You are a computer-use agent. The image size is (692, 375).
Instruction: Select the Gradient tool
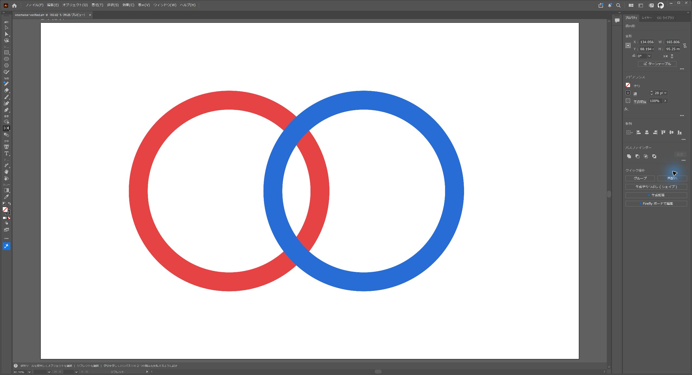(x=7, y=190)
